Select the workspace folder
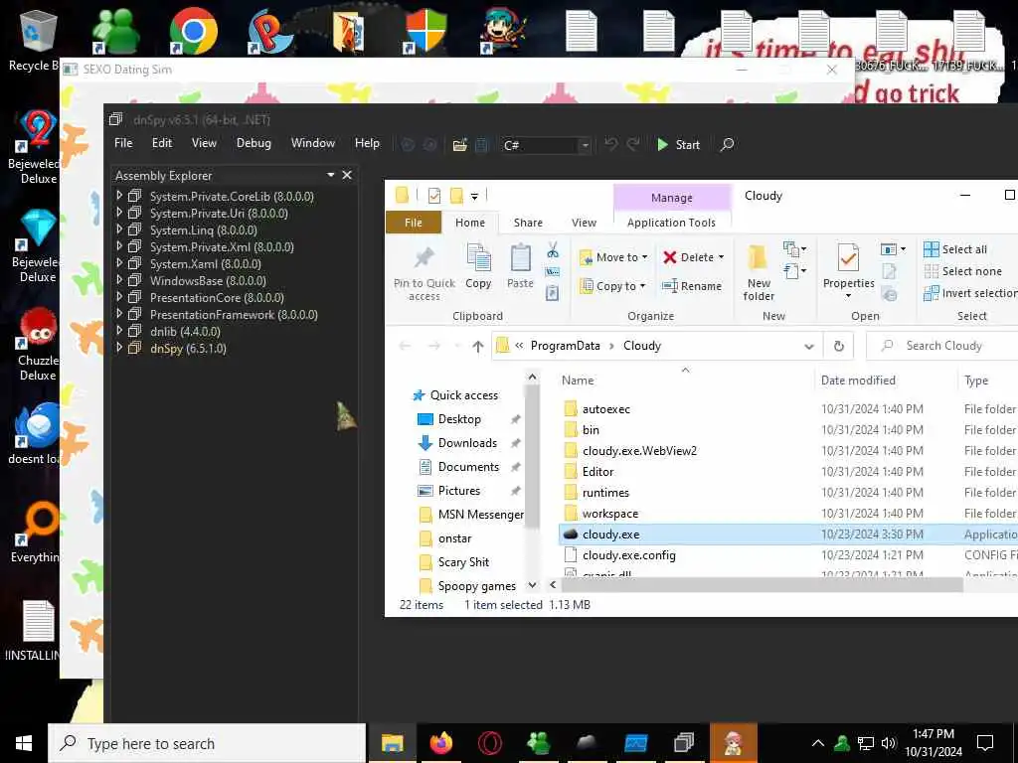 coord(610,514)
